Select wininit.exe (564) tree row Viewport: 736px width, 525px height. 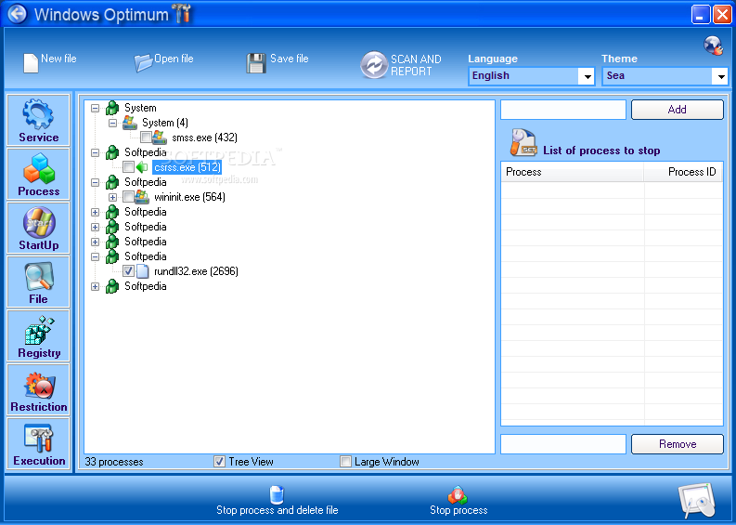(189, 197)
